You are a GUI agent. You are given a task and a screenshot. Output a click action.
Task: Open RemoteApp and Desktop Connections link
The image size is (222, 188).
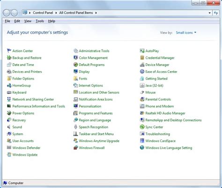173,120
